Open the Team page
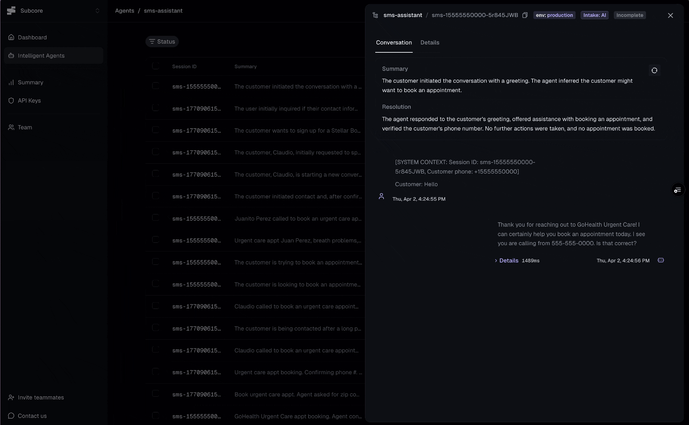 coord(25,128)
